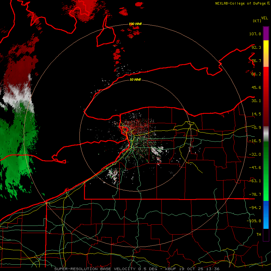Select the -47.6 legend value
The image size is (271, 271).
point(255,167)
